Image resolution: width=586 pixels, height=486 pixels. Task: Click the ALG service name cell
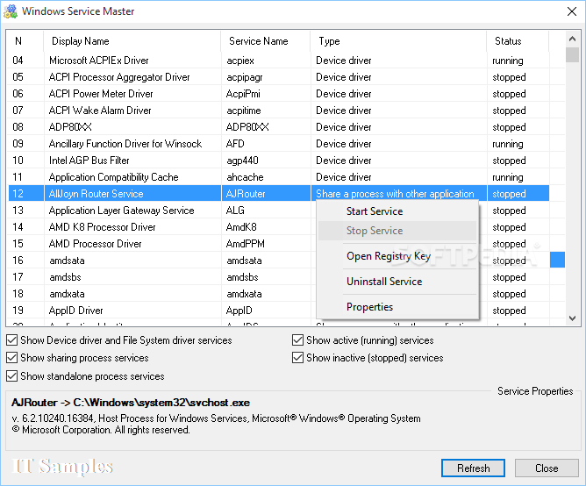[x=266, y=211]
